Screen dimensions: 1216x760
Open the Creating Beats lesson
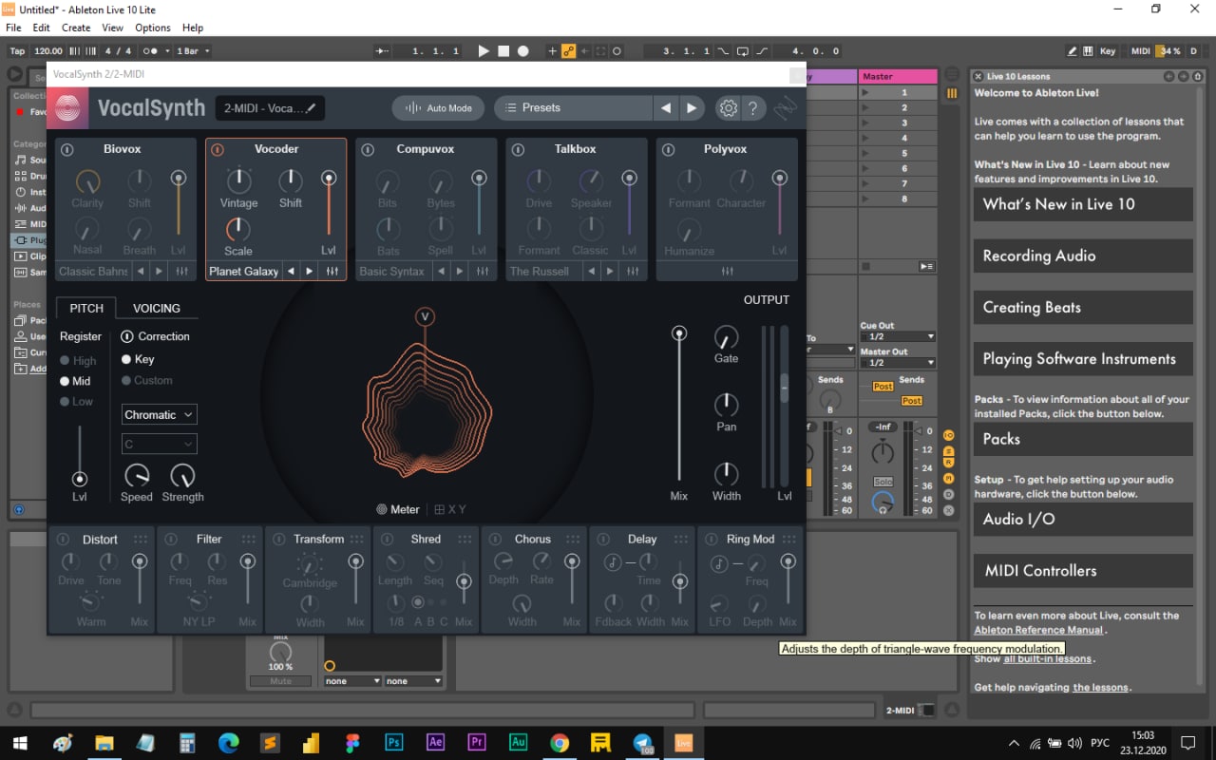pyautogui.click(x=1083, y=308)
